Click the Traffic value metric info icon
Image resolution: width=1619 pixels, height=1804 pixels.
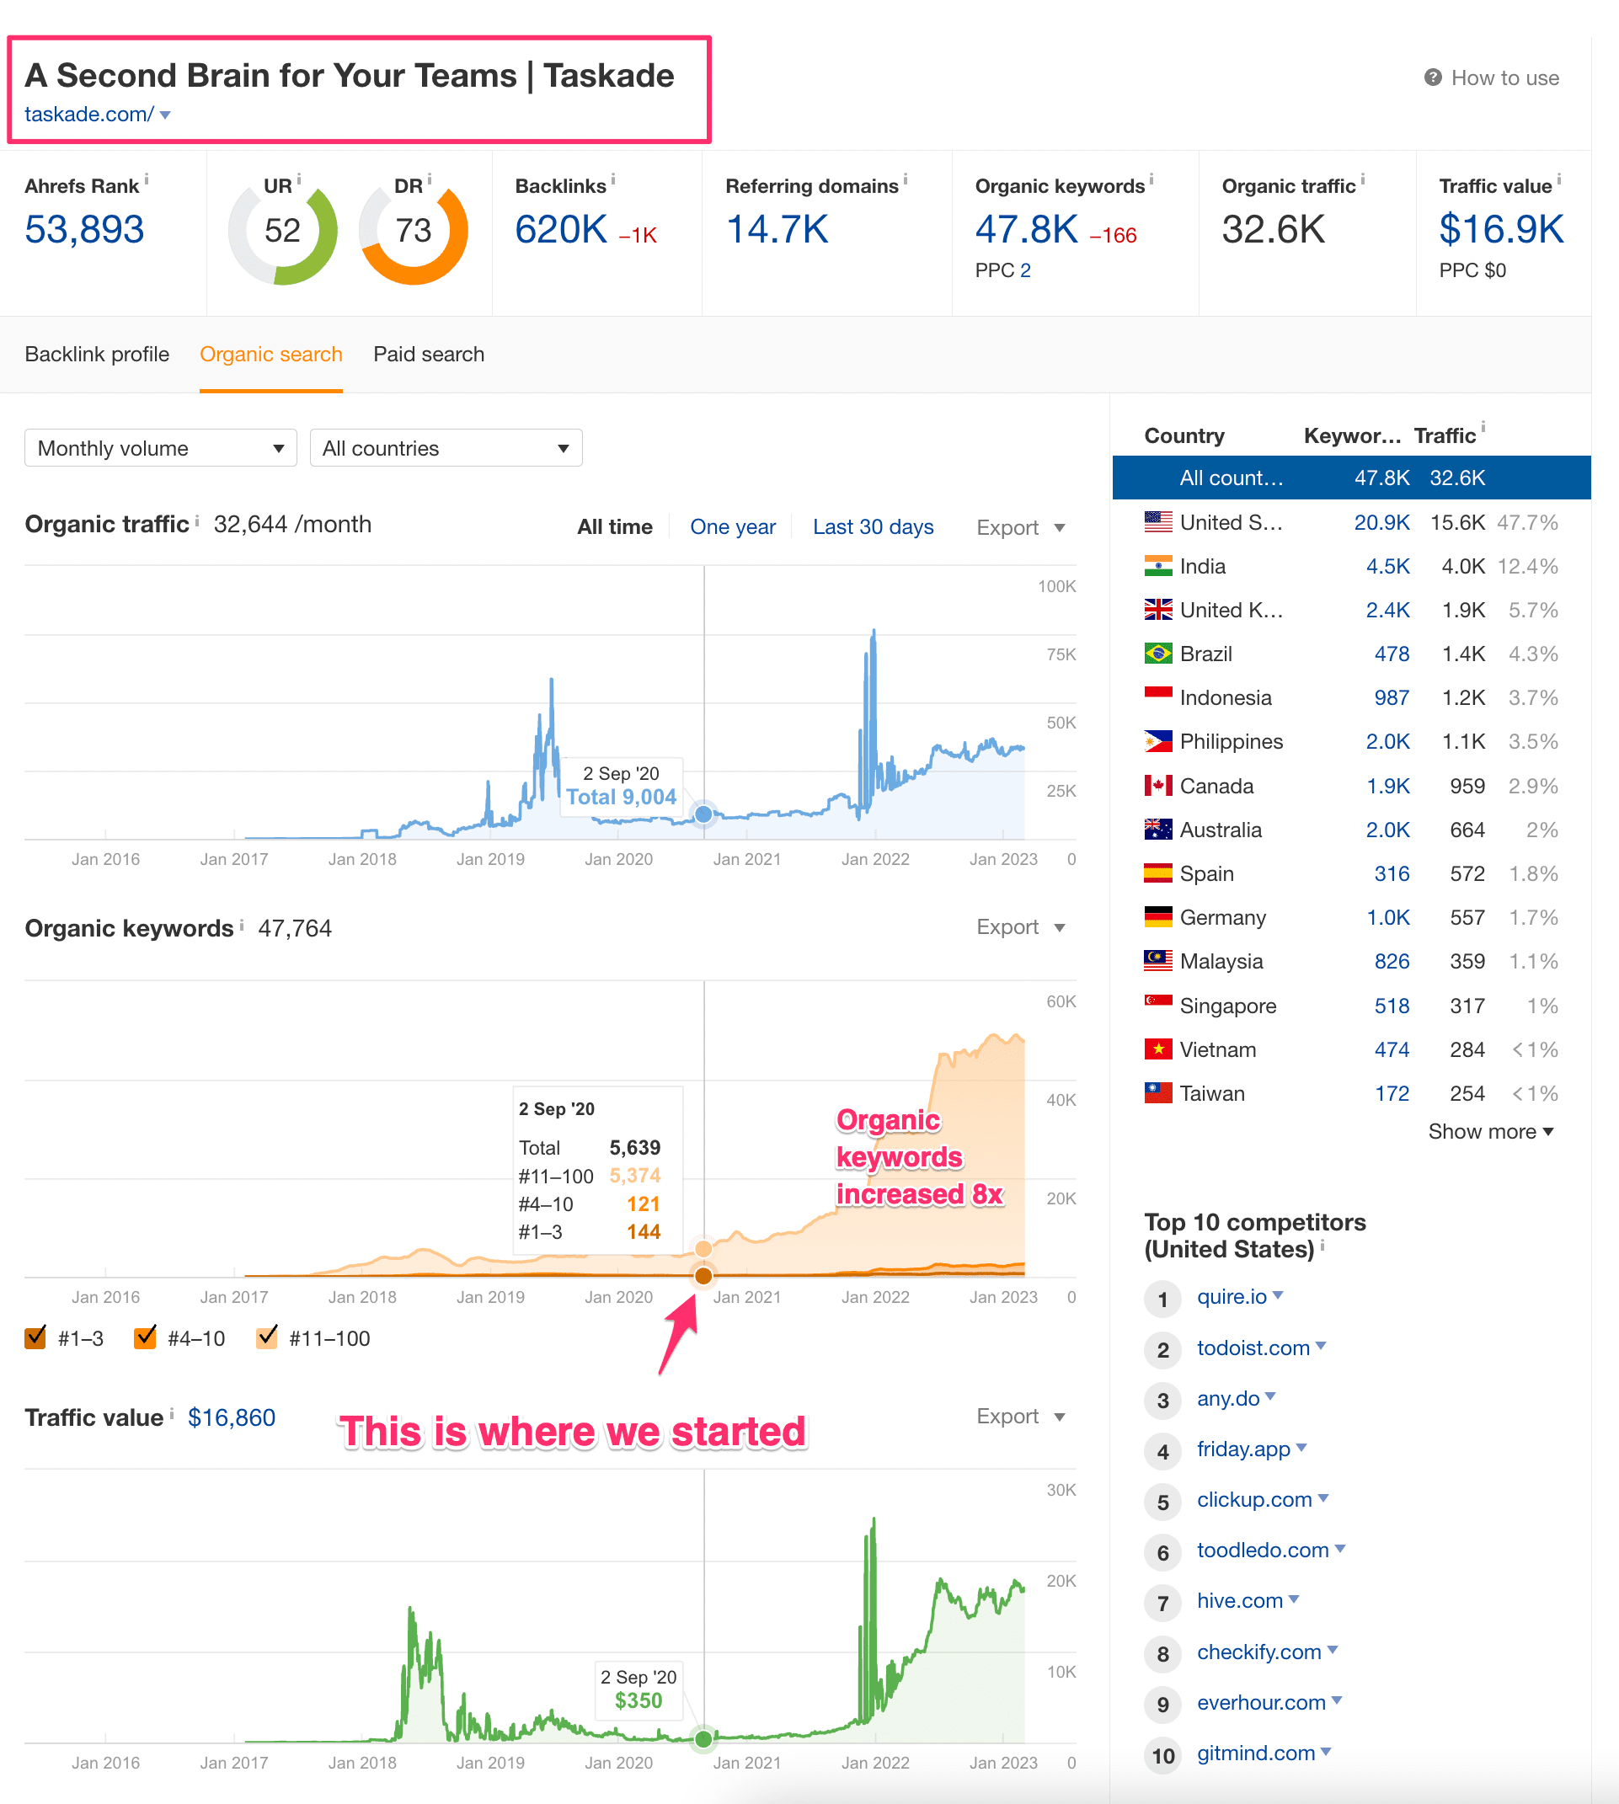pos(1558,179)
